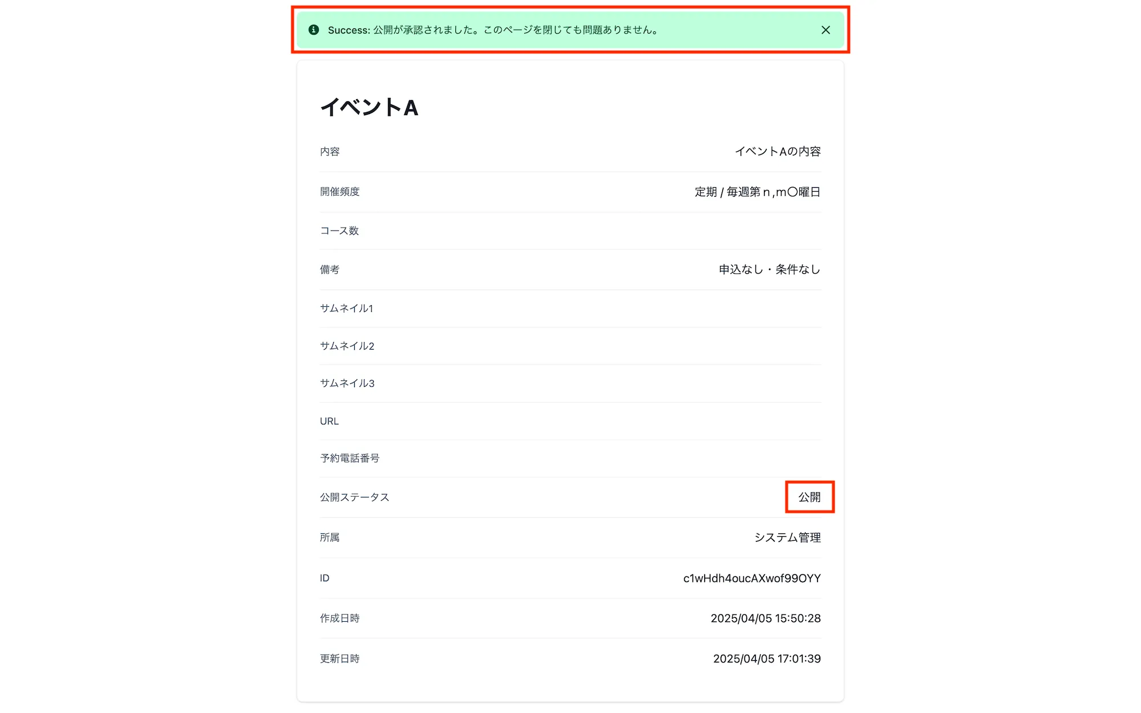
Task: Open the サムネイル1 field
Action: (x=347, y=308)
